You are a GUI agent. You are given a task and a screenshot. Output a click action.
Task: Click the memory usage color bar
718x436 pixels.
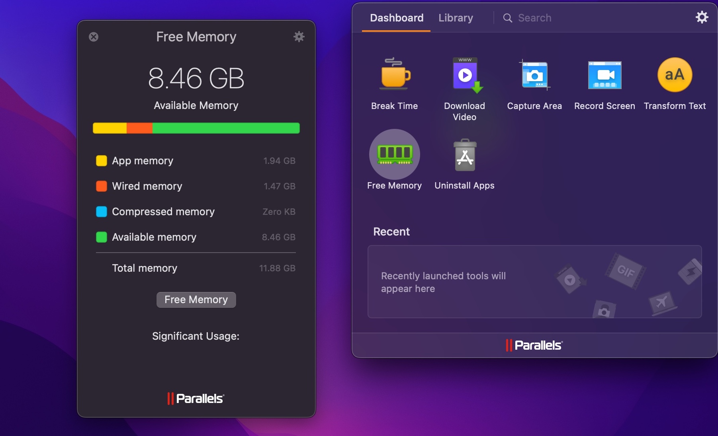(196, 128)
